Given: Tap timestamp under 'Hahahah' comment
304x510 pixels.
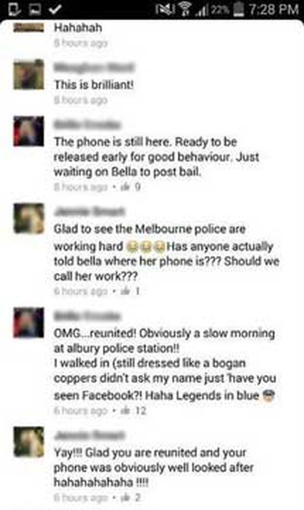Looking at the screenshot, I should coord(81,43).
